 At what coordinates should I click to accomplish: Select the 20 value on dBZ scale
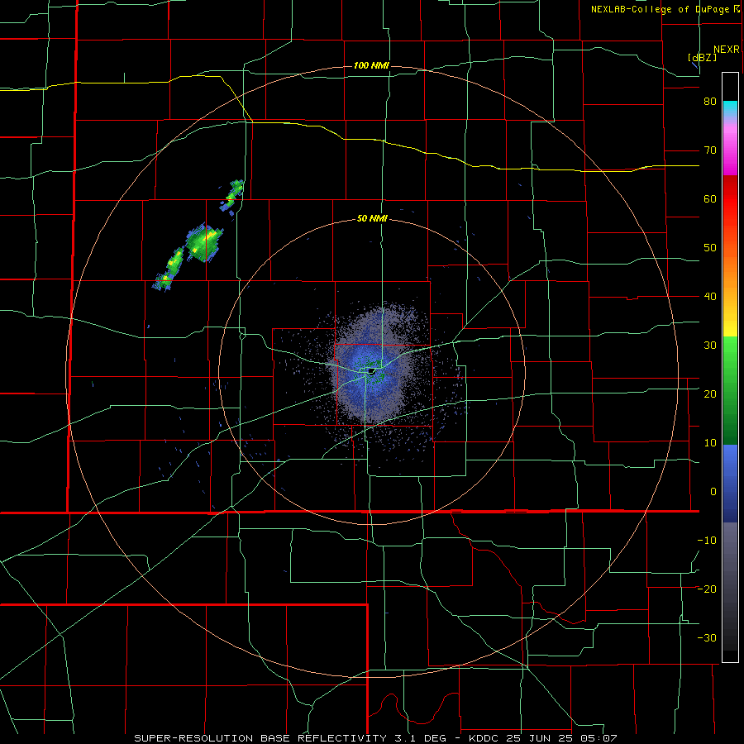tap(710, 393)
